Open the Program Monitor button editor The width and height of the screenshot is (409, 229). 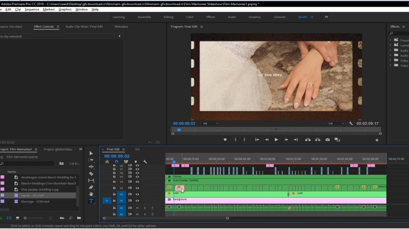[377, 140]
